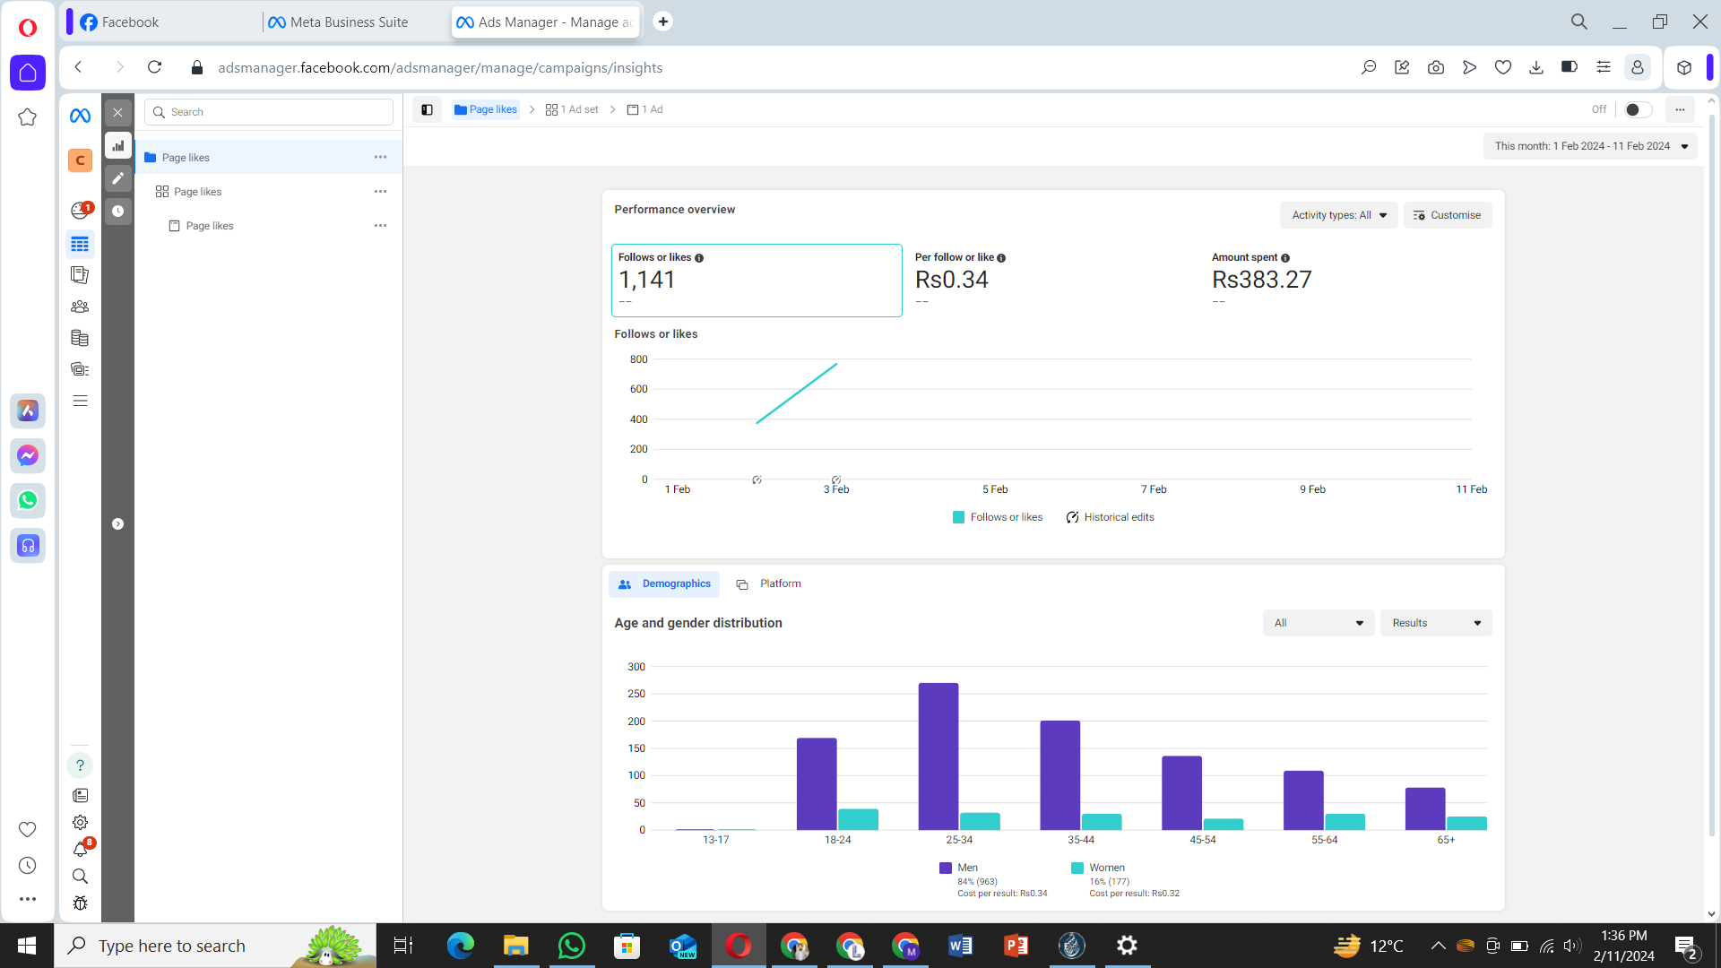Click the Meta logo icon
1721x968 pixels.
[x=80, y=116]
